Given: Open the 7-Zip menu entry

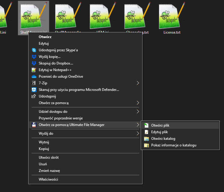Looking at the screenshot, I should point(85,83).
